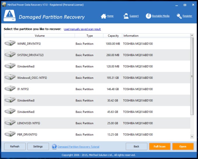Click the drive icon for LENOVO(D: NTFS)
The height and width of the screenshot is (159, 198).
pos(10,123)
